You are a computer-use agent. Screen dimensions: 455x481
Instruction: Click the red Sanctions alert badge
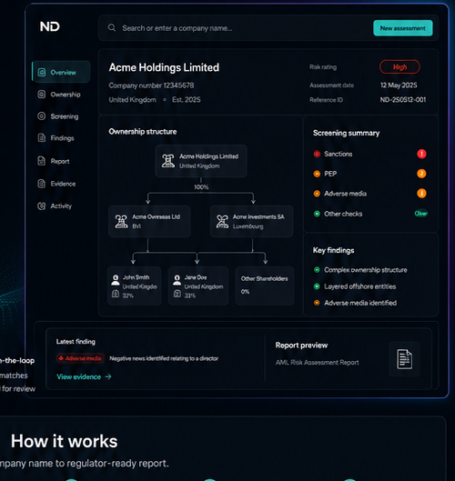pos(421,154)
